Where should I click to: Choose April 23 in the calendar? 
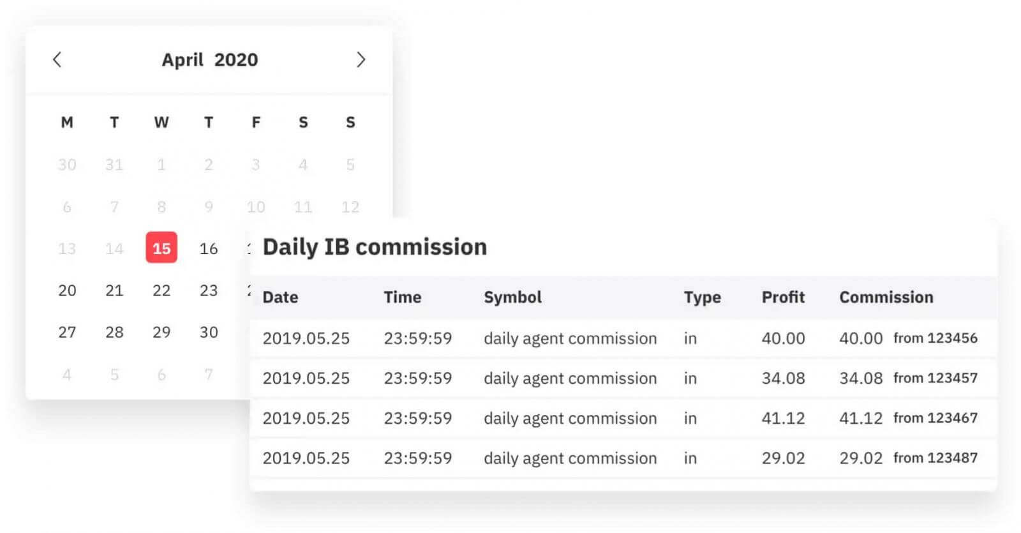pyautogui.click(x=209, y=290)
